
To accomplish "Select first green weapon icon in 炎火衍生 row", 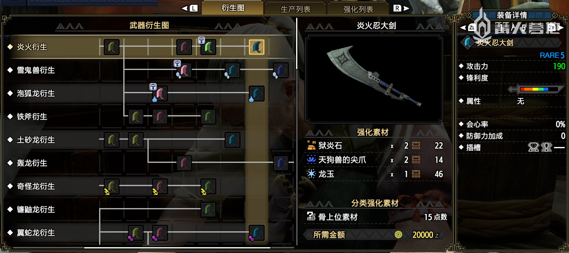I will 112,47.
